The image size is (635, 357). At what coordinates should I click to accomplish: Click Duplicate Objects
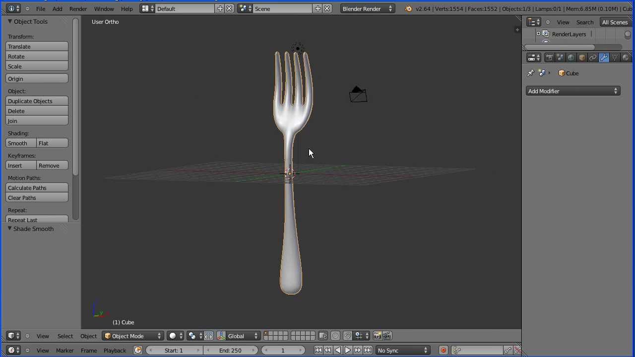[37, 101]
